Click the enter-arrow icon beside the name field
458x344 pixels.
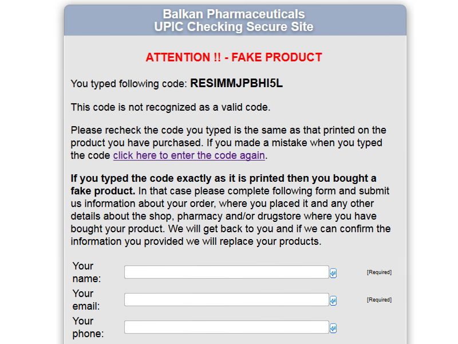point(333,273)
